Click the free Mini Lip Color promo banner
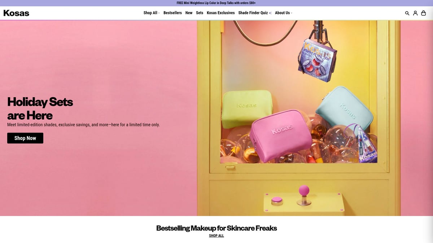This screenshot has width=433, height=243. pos(216,3)
